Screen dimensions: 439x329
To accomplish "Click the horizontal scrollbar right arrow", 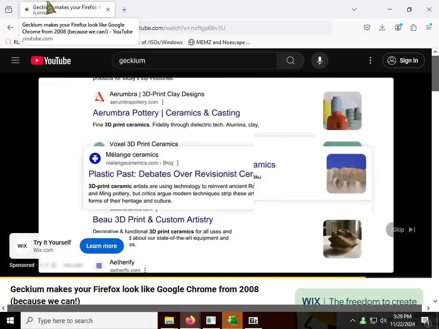I will pos(428,308).
